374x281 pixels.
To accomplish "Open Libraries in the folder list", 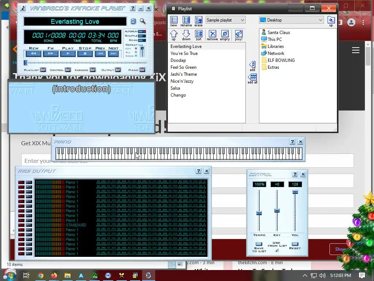I will [x=272, y=46].
